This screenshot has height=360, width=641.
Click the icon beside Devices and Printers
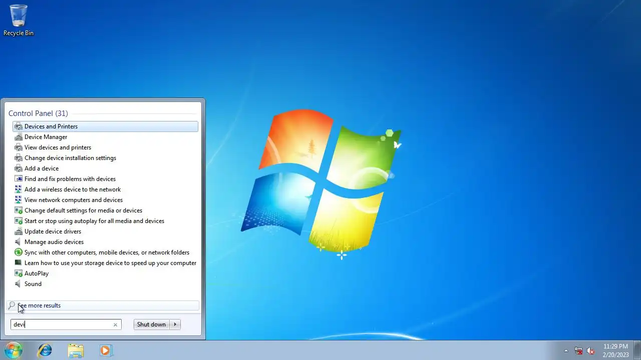tap(19, 126)
